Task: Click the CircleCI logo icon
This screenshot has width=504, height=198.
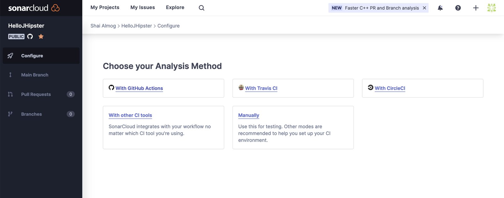Action: tap(370, 88)
